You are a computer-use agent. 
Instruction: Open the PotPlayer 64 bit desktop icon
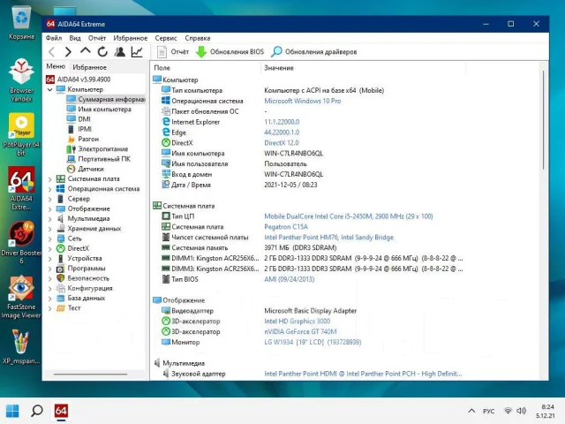click(x=21, y=134)
